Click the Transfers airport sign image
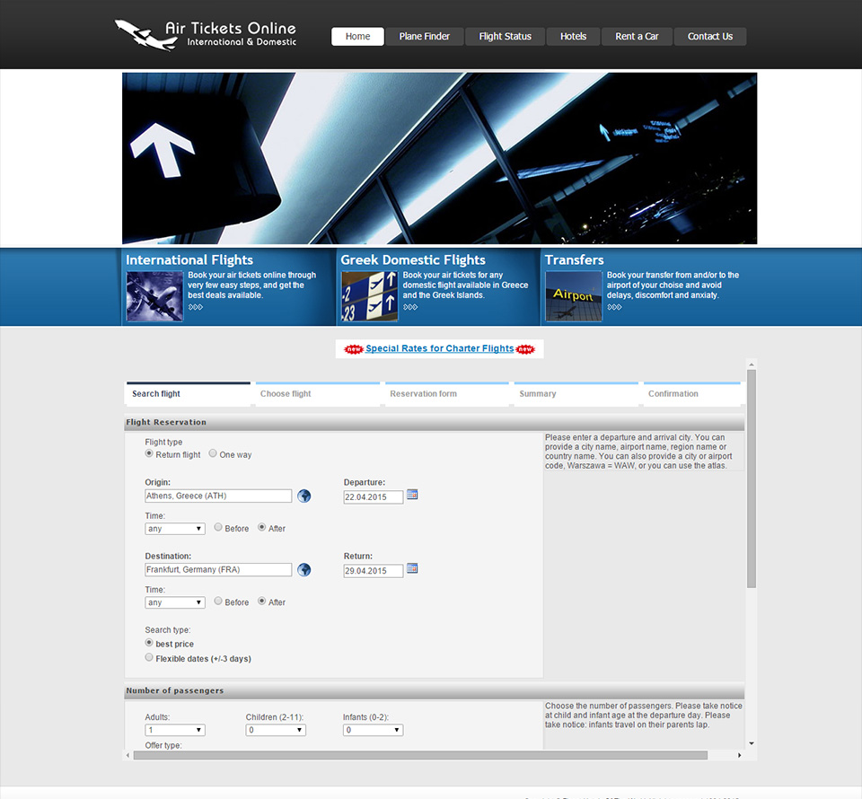The width and height of the screenshot is (862, 799). [574, 296]
